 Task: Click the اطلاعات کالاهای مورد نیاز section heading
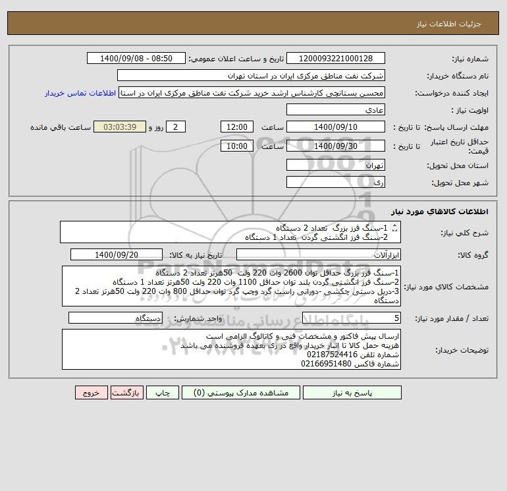click(x=440, y=212)
